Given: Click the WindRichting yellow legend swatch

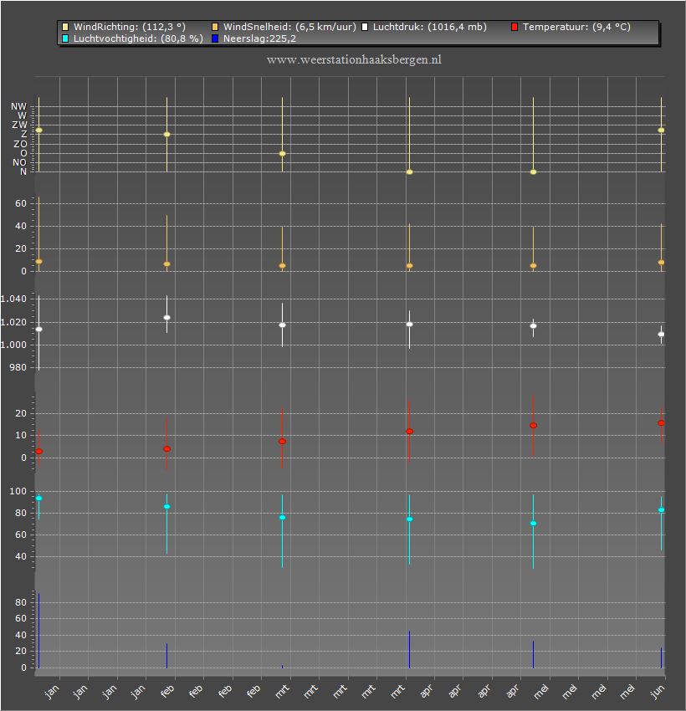Looking at the screenshot, I should [x=65, y=28].
